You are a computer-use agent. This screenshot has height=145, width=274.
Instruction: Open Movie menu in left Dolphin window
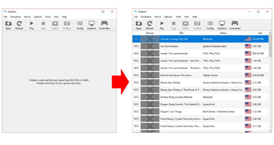pyautogui.click(x=27, y=17)
